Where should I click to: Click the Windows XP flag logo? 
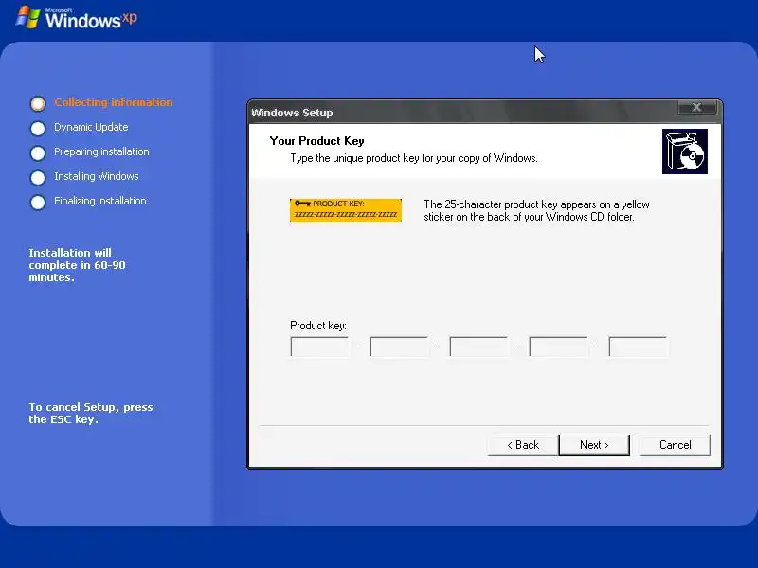coord(27,17)
